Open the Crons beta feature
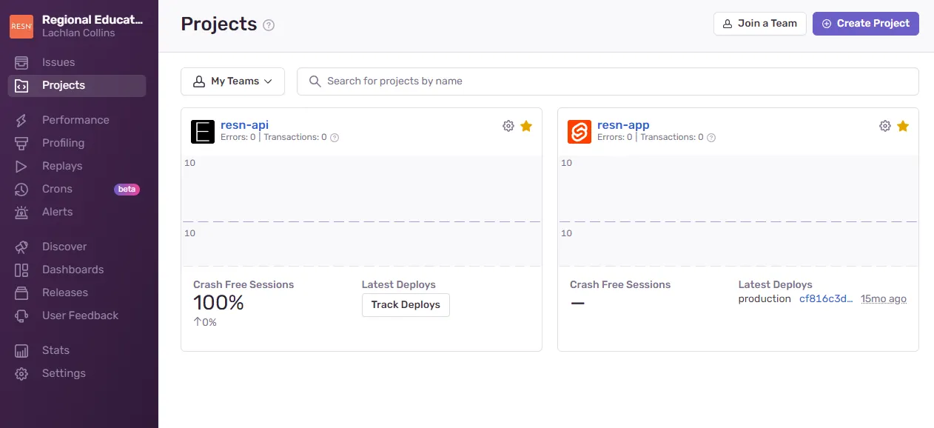934x428 pixels. [x=57, y=188]
